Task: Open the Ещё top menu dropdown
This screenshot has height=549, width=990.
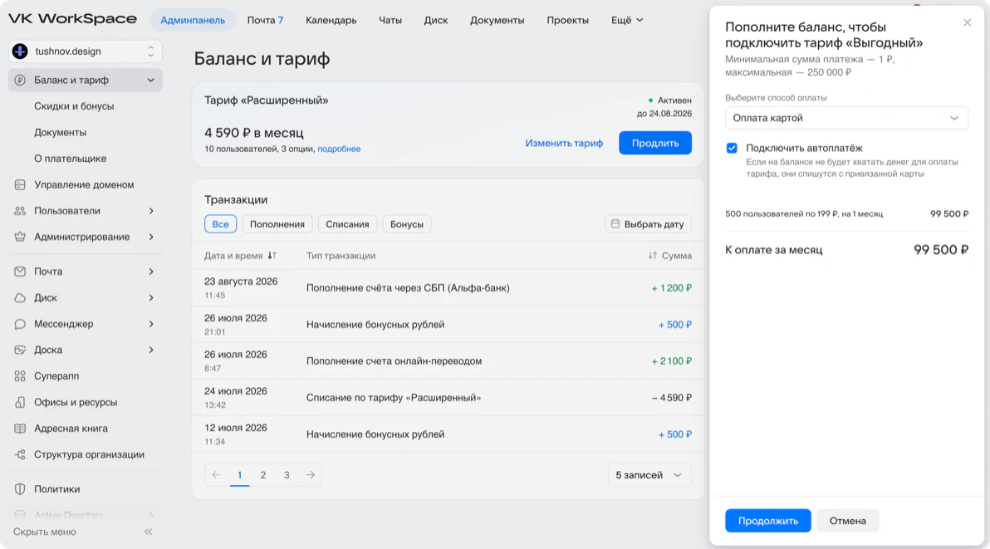Action: click(x=627, y=20)
